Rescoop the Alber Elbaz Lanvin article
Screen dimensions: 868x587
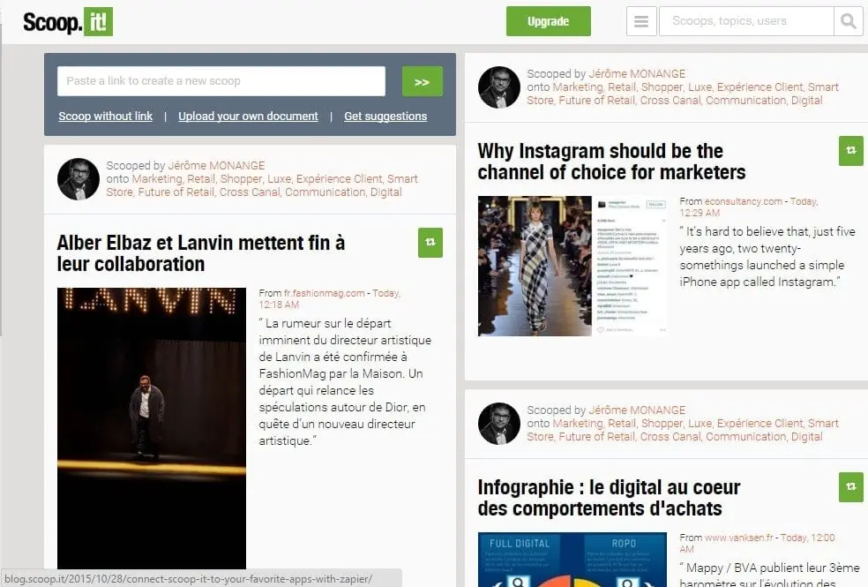tap(430, 243)
